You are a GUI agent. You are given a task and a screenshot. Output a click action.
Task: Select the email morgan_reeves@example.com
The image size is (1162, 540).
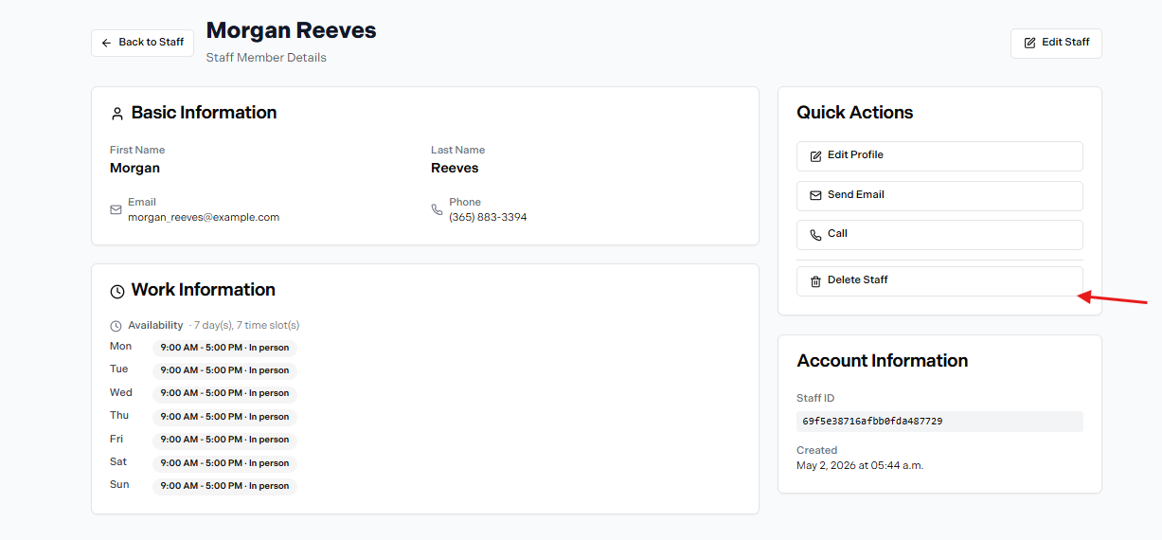point(204,217)
